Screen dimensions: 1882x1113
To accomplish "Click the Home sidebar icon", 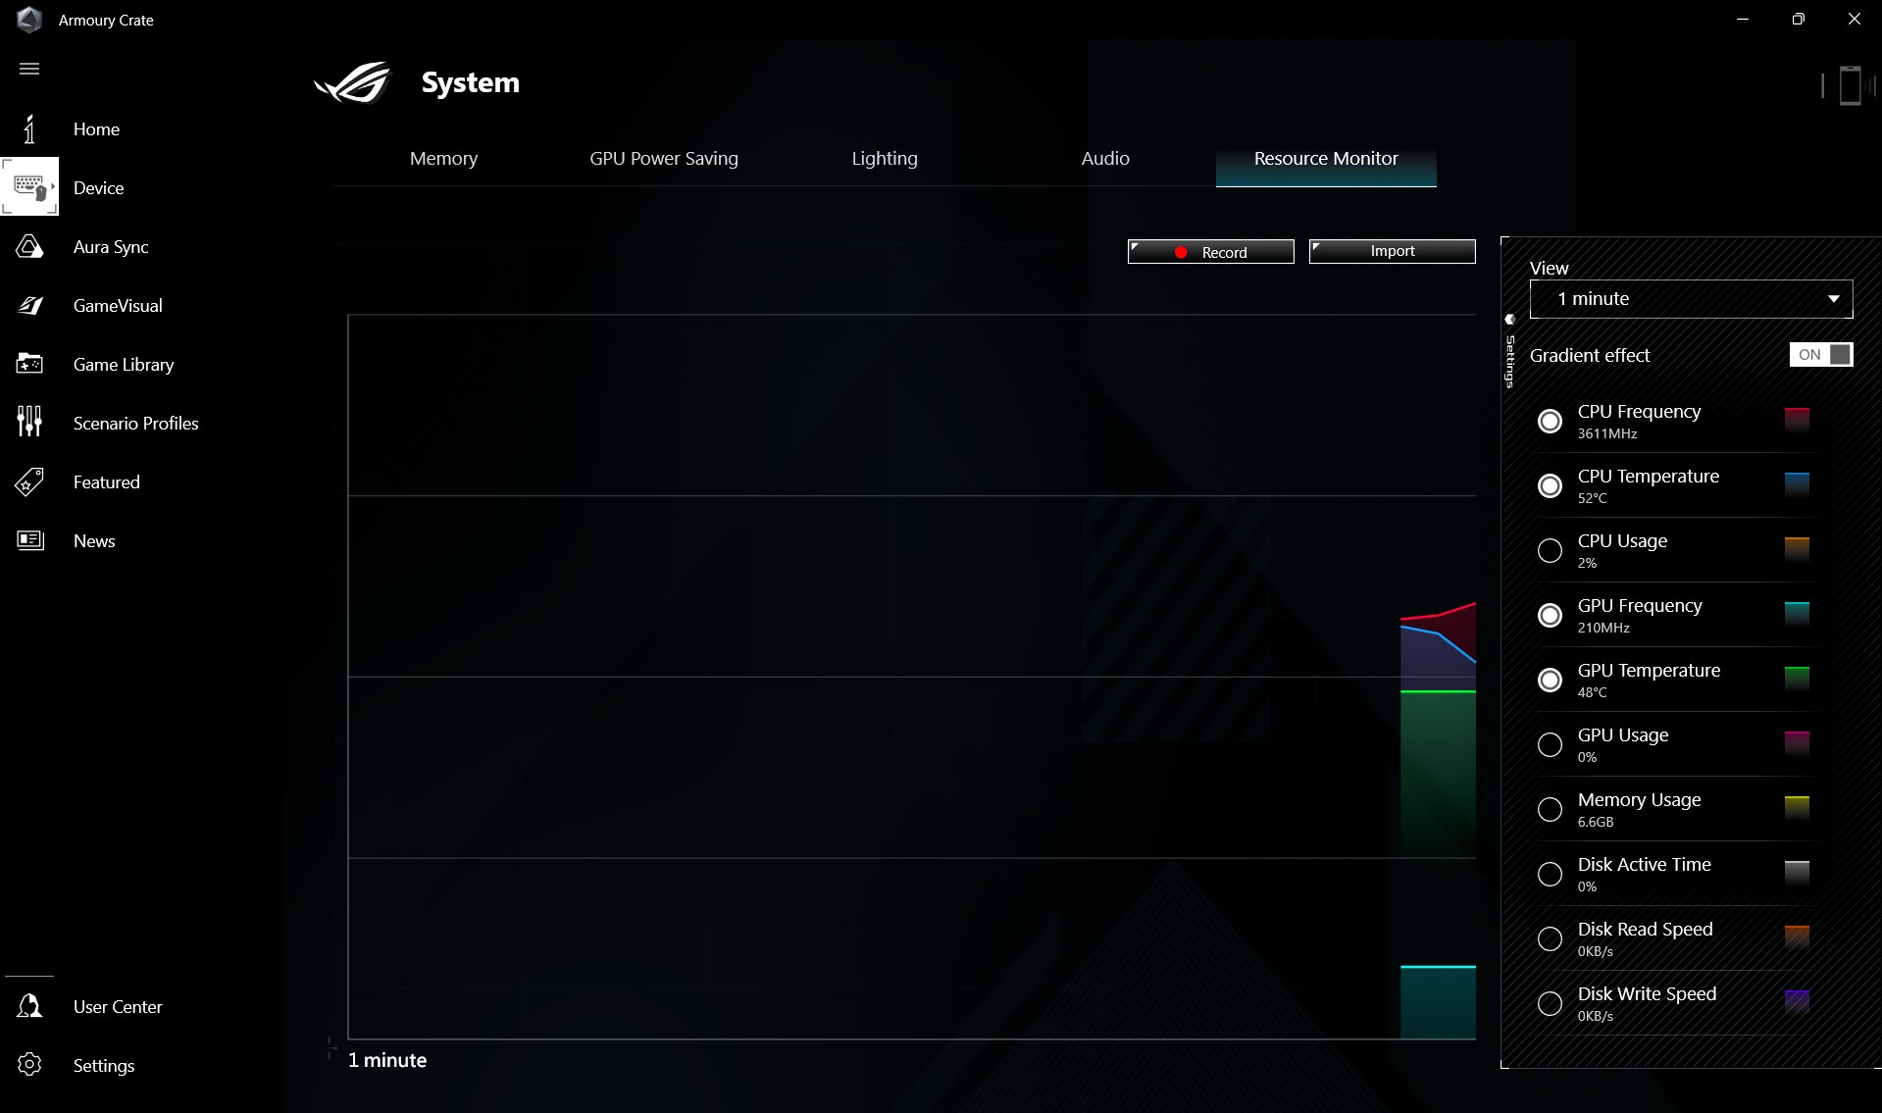I will point(29,129).
